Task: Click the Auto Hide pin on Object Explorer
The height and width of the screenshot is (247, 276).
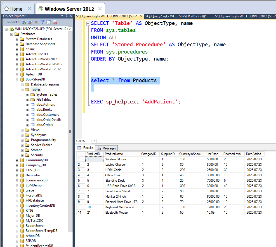Action: click(67, 16)
